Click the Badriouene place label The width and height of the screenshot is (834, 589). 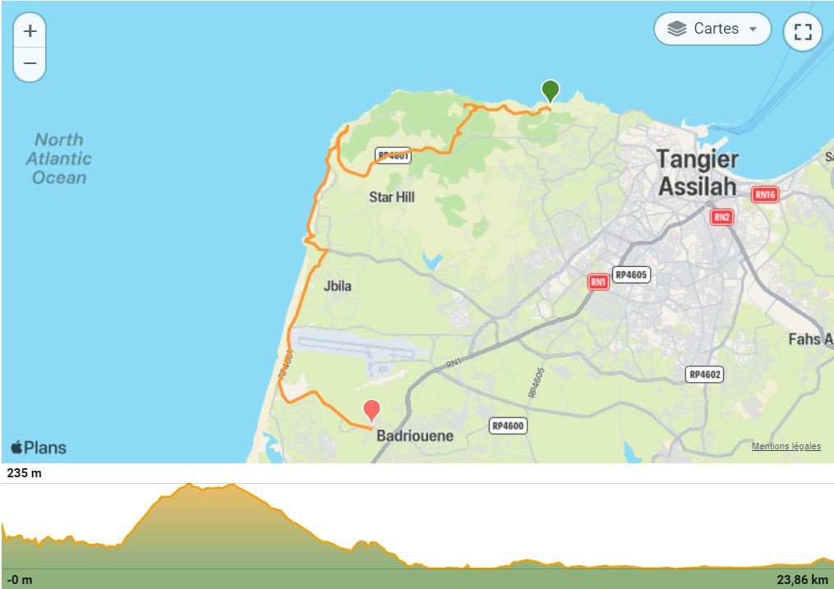pyautogui.click(x=415, y=436)
